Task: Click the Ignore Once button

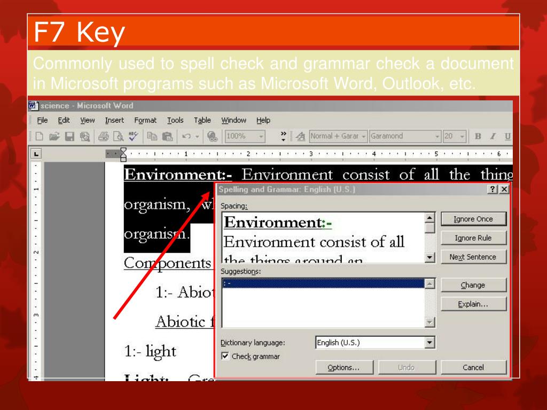Action: tap(473, 219)
